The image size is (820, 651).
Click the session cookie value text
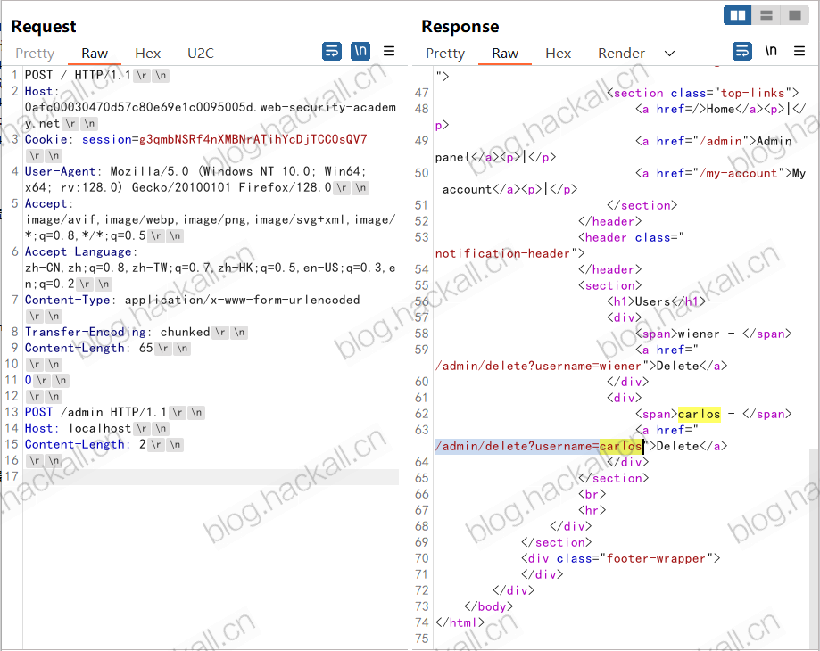253,139
